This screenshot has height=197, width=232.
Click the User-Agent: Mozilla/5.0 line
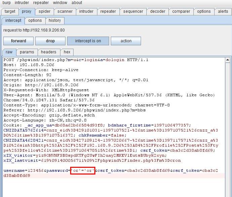pyautogui.click(x=109, y=95)
